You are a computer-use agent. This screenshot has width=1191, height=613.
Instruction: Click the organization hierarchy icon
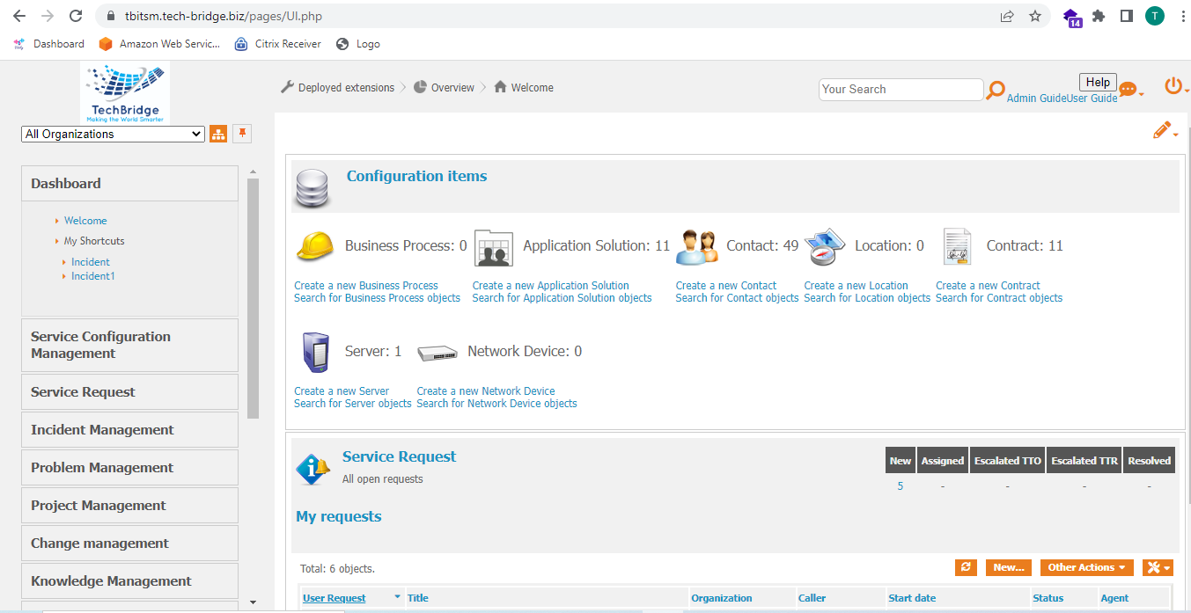point(218,134)
